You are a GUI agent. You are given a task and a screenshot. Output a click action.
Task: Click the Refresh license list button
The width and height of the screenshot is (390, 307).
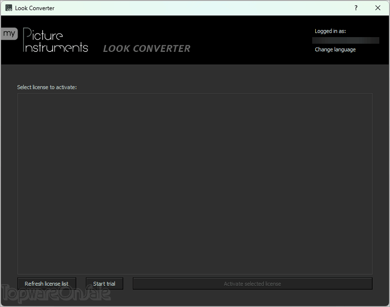click(x=47, y=284)
